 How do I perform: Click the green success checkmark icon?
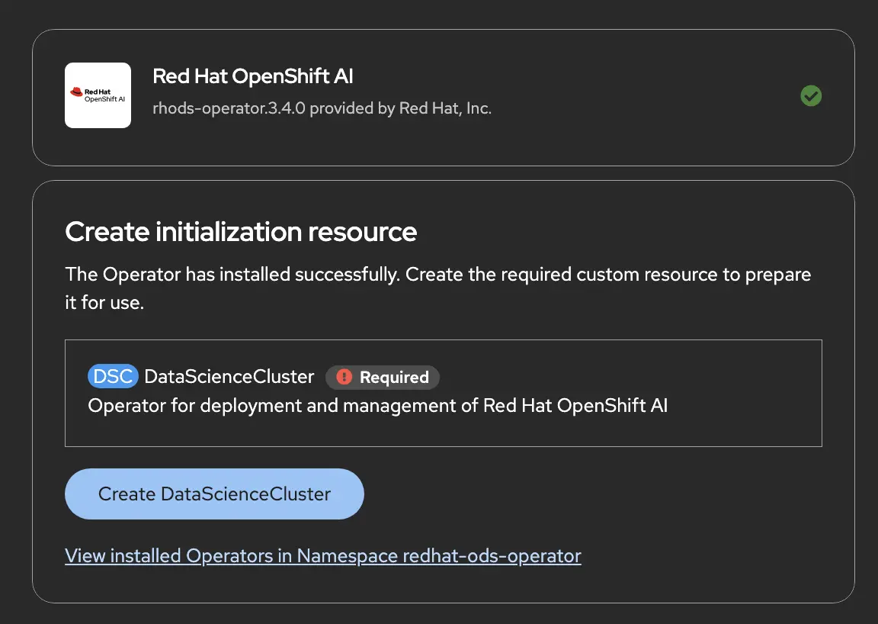pyautogui.click(x=811, y=96)
